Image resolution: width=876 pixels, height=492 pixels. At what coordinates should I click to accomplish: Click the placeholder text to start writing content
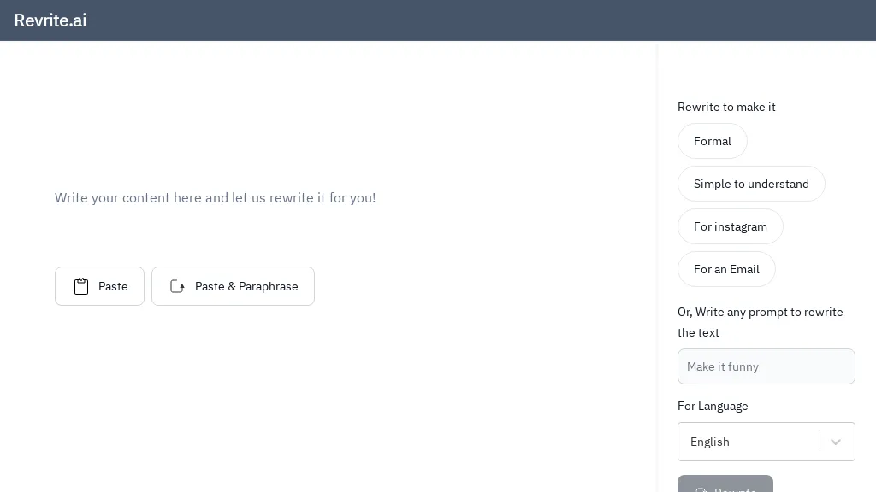[215, 197]
